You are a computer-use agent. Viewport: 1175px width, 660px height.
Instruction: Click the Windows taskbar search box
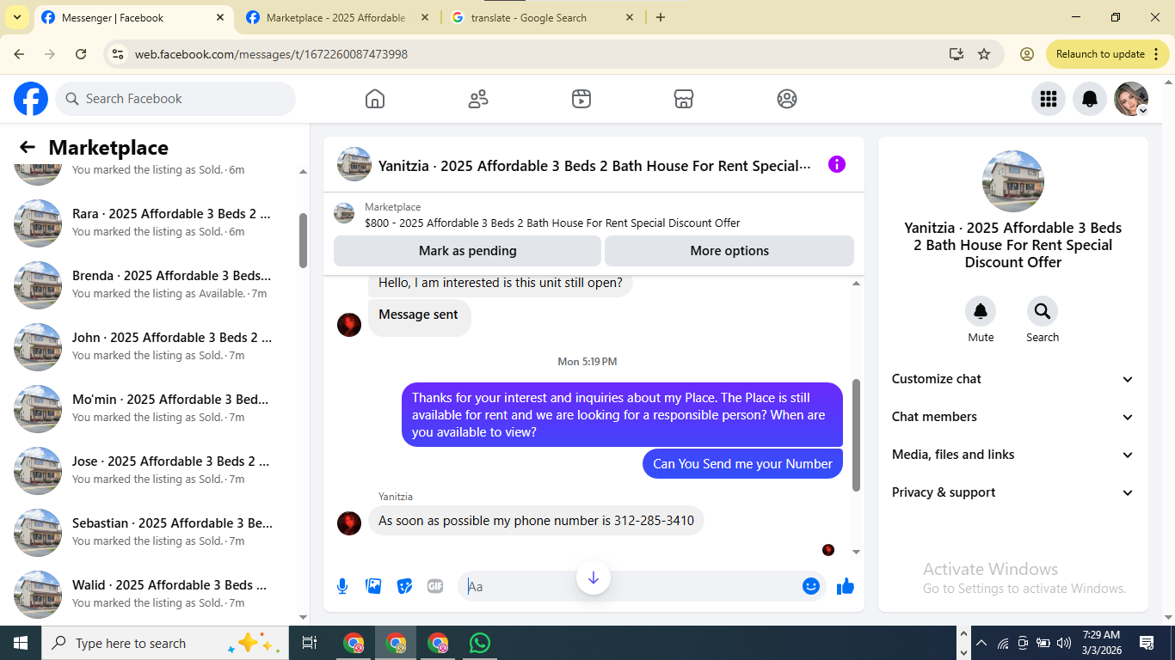click(163, 643)
